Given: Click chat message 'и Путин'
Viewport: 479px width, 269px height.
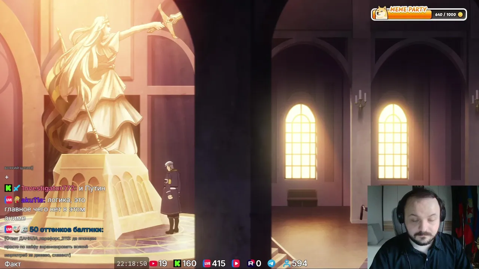Looking at the screenshot, I should coord(92,188).
